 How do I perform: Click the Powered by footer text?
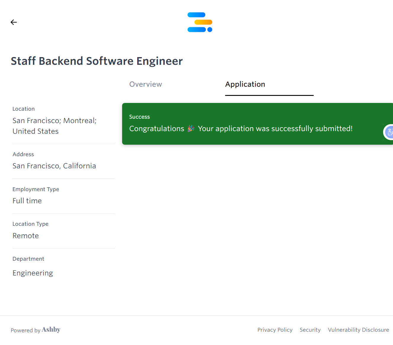(x=25, y=330)
